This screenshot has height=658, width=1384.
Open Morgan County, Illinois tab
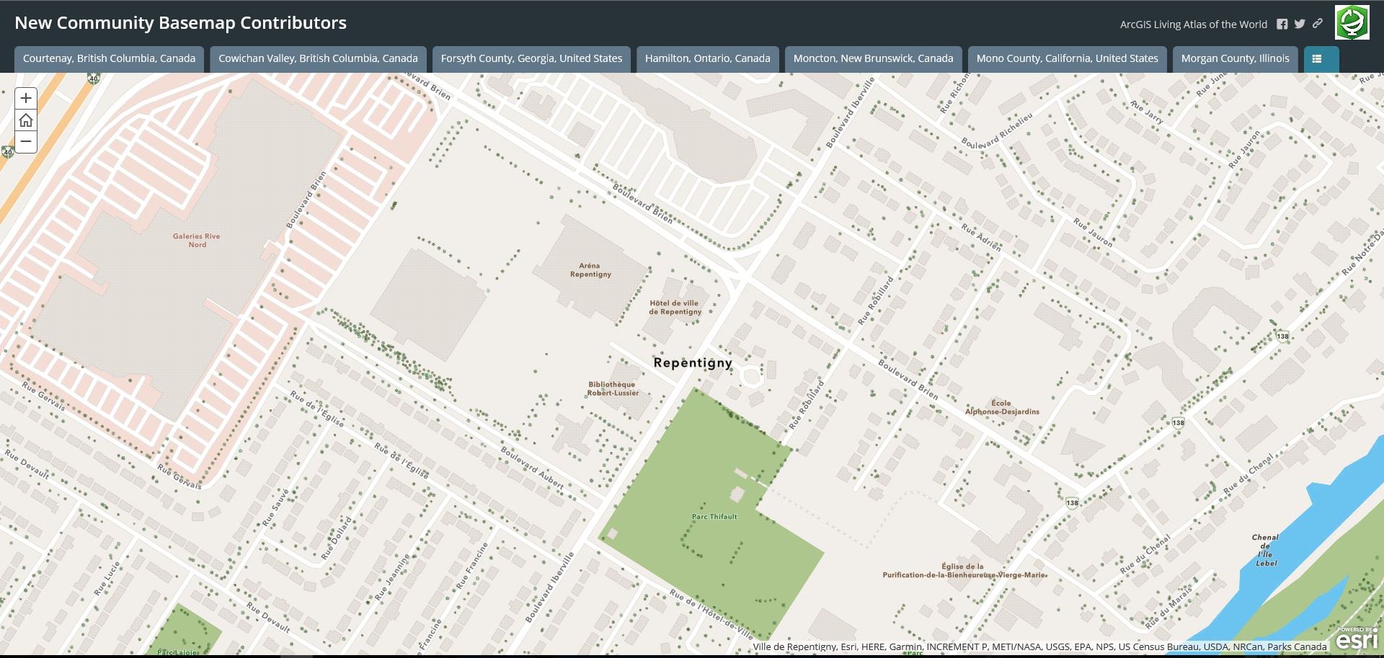[x=1235, y=59]
